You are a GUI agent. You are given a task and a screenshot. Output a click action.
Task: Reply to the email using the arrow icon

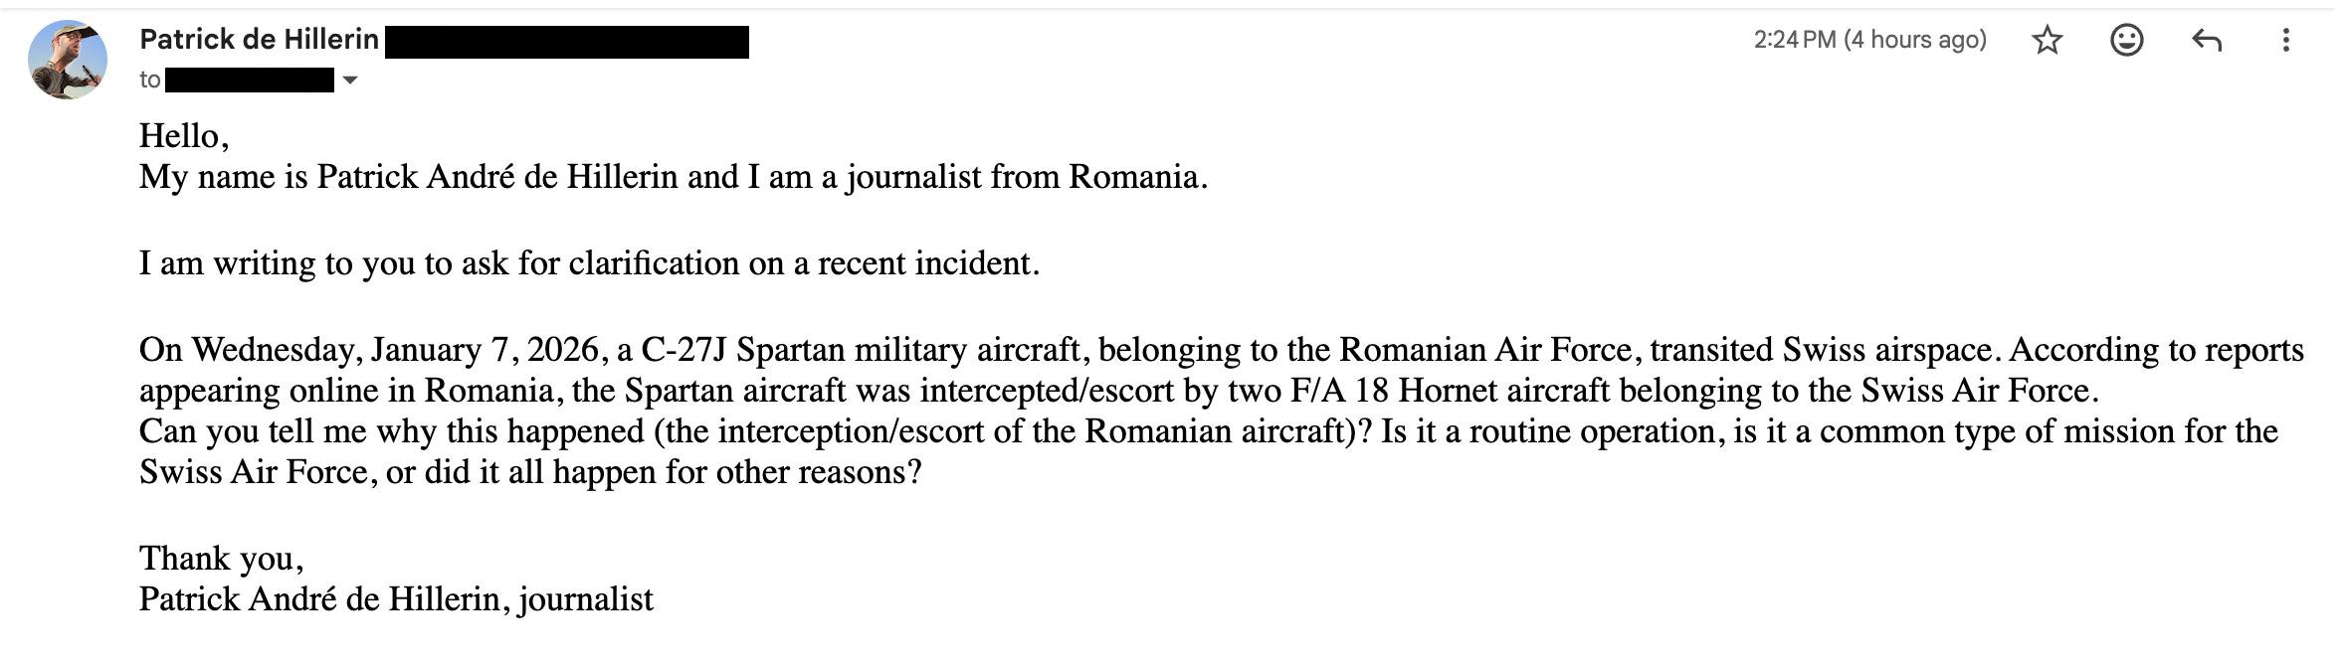2206,40
